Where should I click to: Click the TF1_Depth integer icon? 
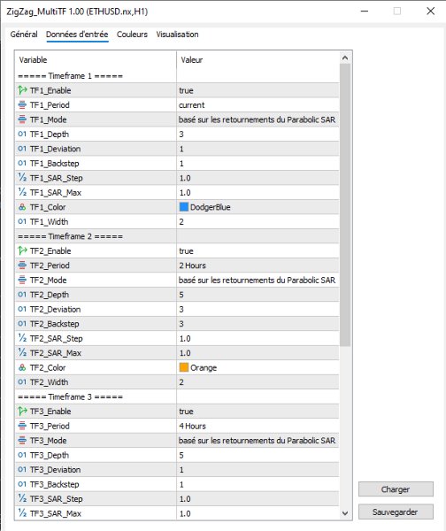coord(22,135)
